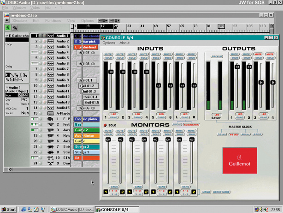Screen dimensions: 283x213
Task: Open the Val as Num dropdown
Action: tap(25, 113)
